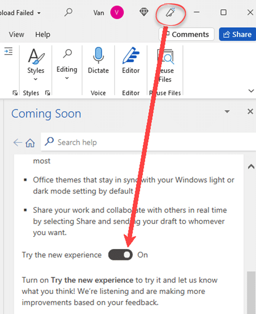The image size is (256, 314).
Task: Open the Van account avatar
Action: point(117,12)
